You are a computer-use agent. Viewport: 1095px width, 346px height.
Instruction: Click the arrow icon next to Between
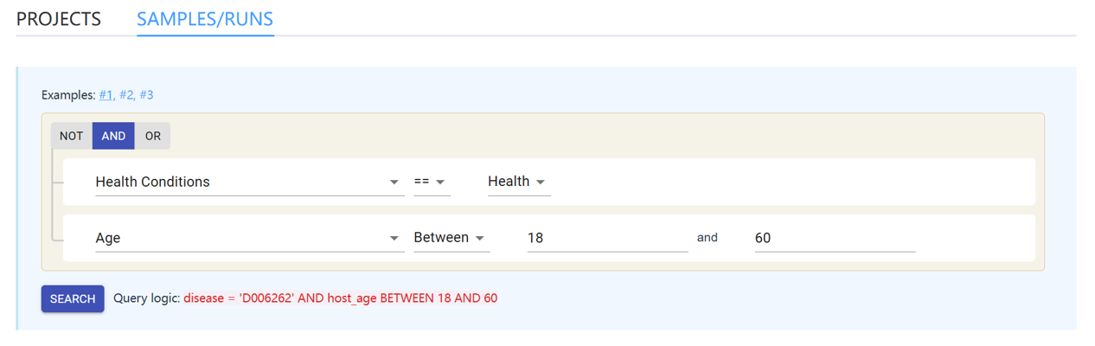coord(480,239)
